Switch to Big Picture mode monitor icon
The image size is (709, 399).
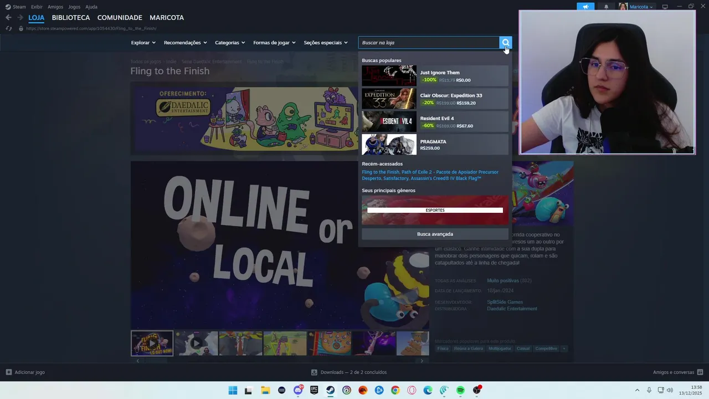pyautogui.click(x=665, y=7)
